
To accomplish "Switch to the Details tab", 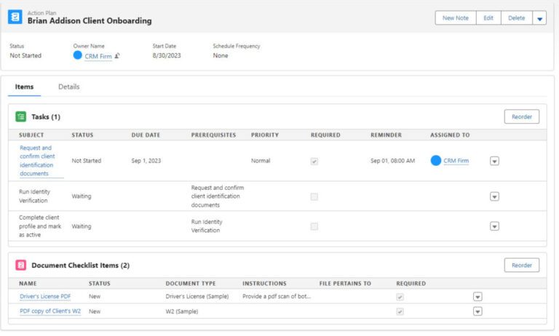I will coord(69,87).
